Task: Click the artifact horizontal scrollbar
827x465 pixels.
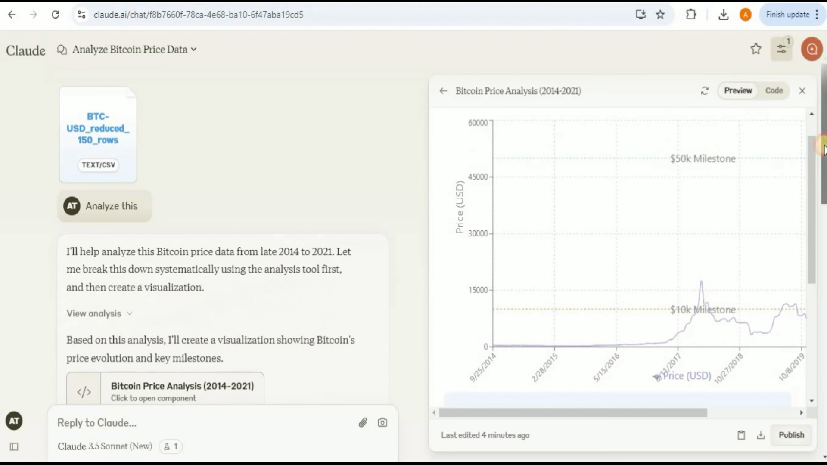Action: point(572,413)
